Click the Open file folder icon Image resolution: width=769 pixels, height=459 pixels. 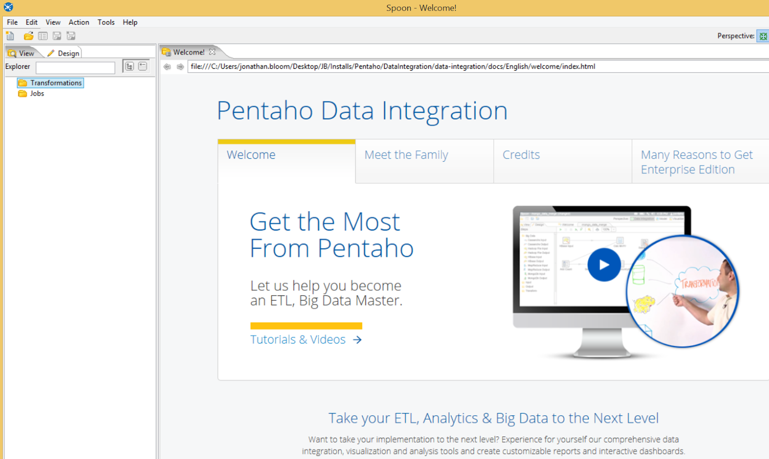[x=28, y=36]
